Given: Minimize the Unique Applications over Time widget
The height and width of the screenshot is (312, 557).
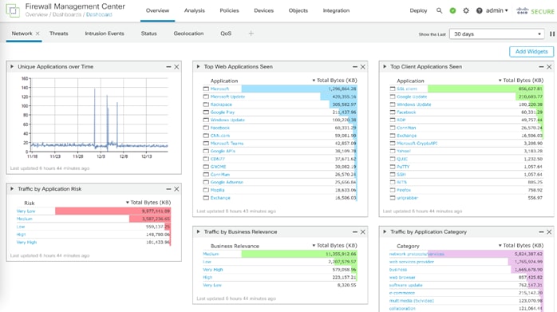Looking at the screenshot, I should pyautogui.click(x=168, y=67).
